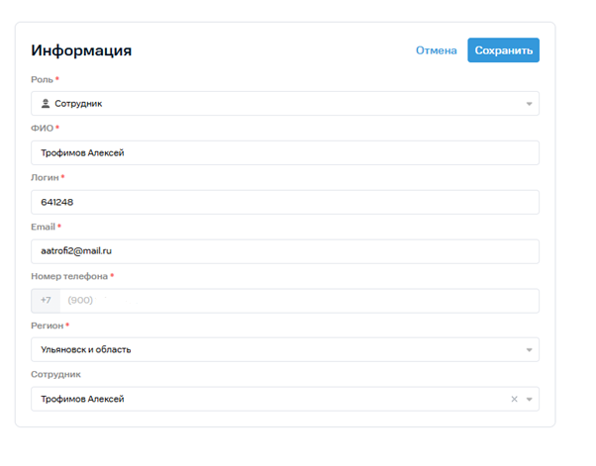
Task: Click the Номер телефона label
Action: pos(68,276)
